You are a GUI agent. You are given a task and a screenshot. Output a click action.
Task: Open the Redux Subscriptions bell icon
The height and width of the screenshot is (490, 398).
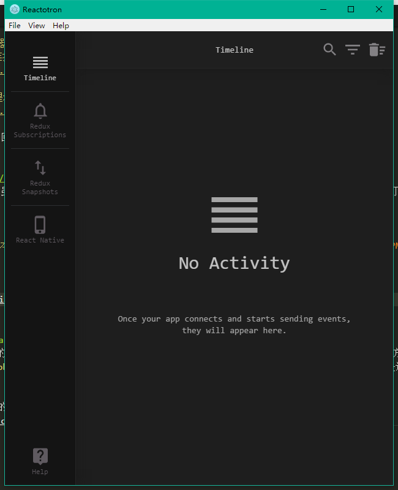40,111
